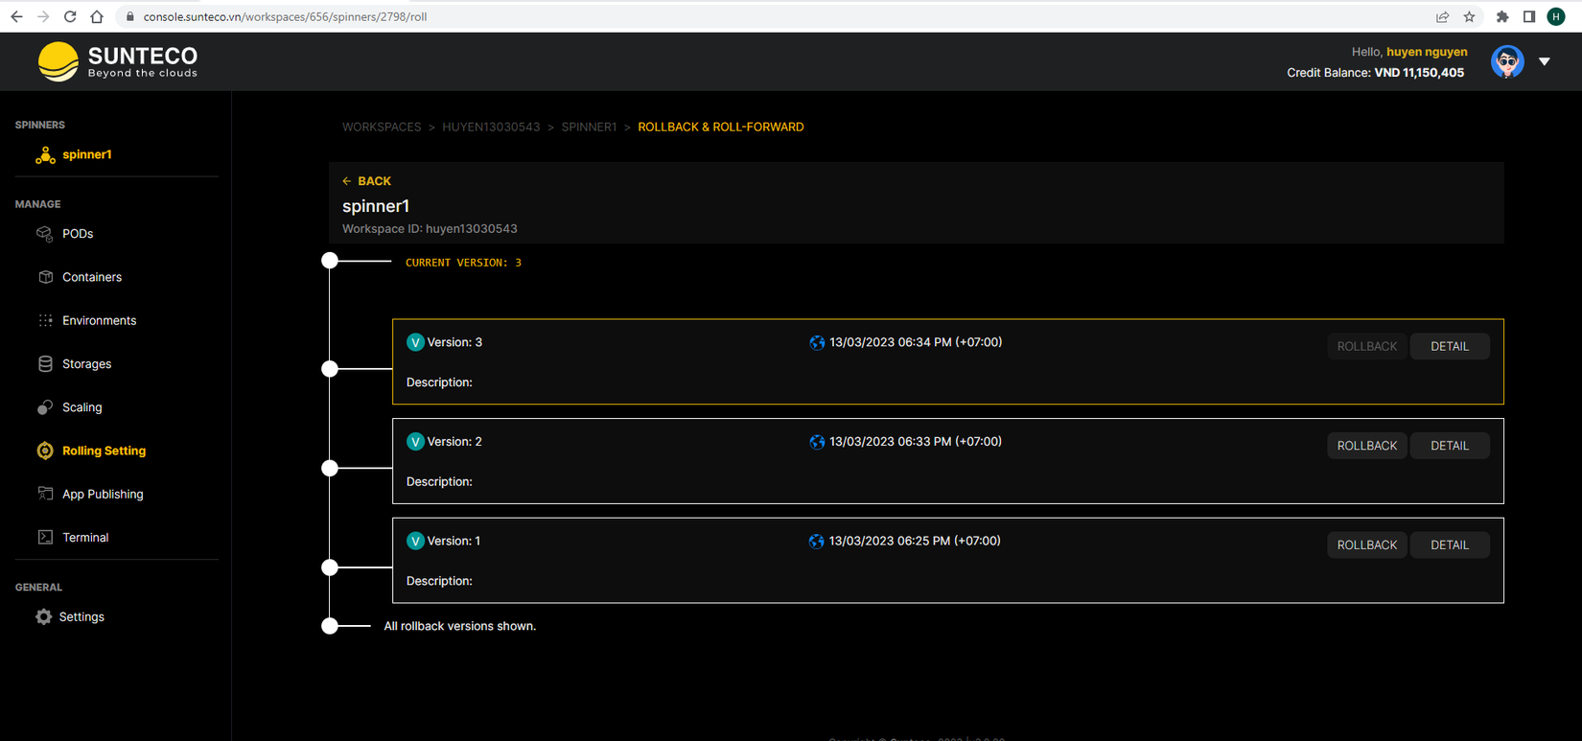This screenshot has height=741, width=1582.
Task: View DETAIL of Version 3
Action: [x=1450, y=346]
